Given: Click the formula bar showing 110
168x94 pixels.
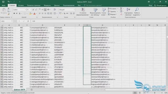Looking at the screenshot, I should [x=99, y=21].
